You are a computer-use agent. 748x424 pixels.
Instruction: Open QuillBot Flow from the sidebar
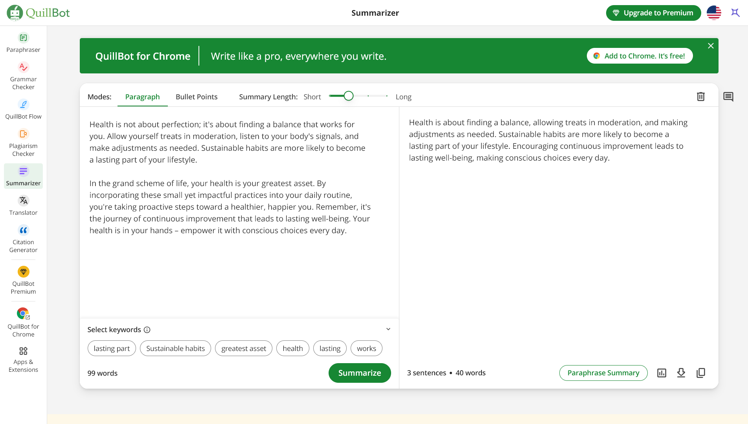[x=23, y=109]
